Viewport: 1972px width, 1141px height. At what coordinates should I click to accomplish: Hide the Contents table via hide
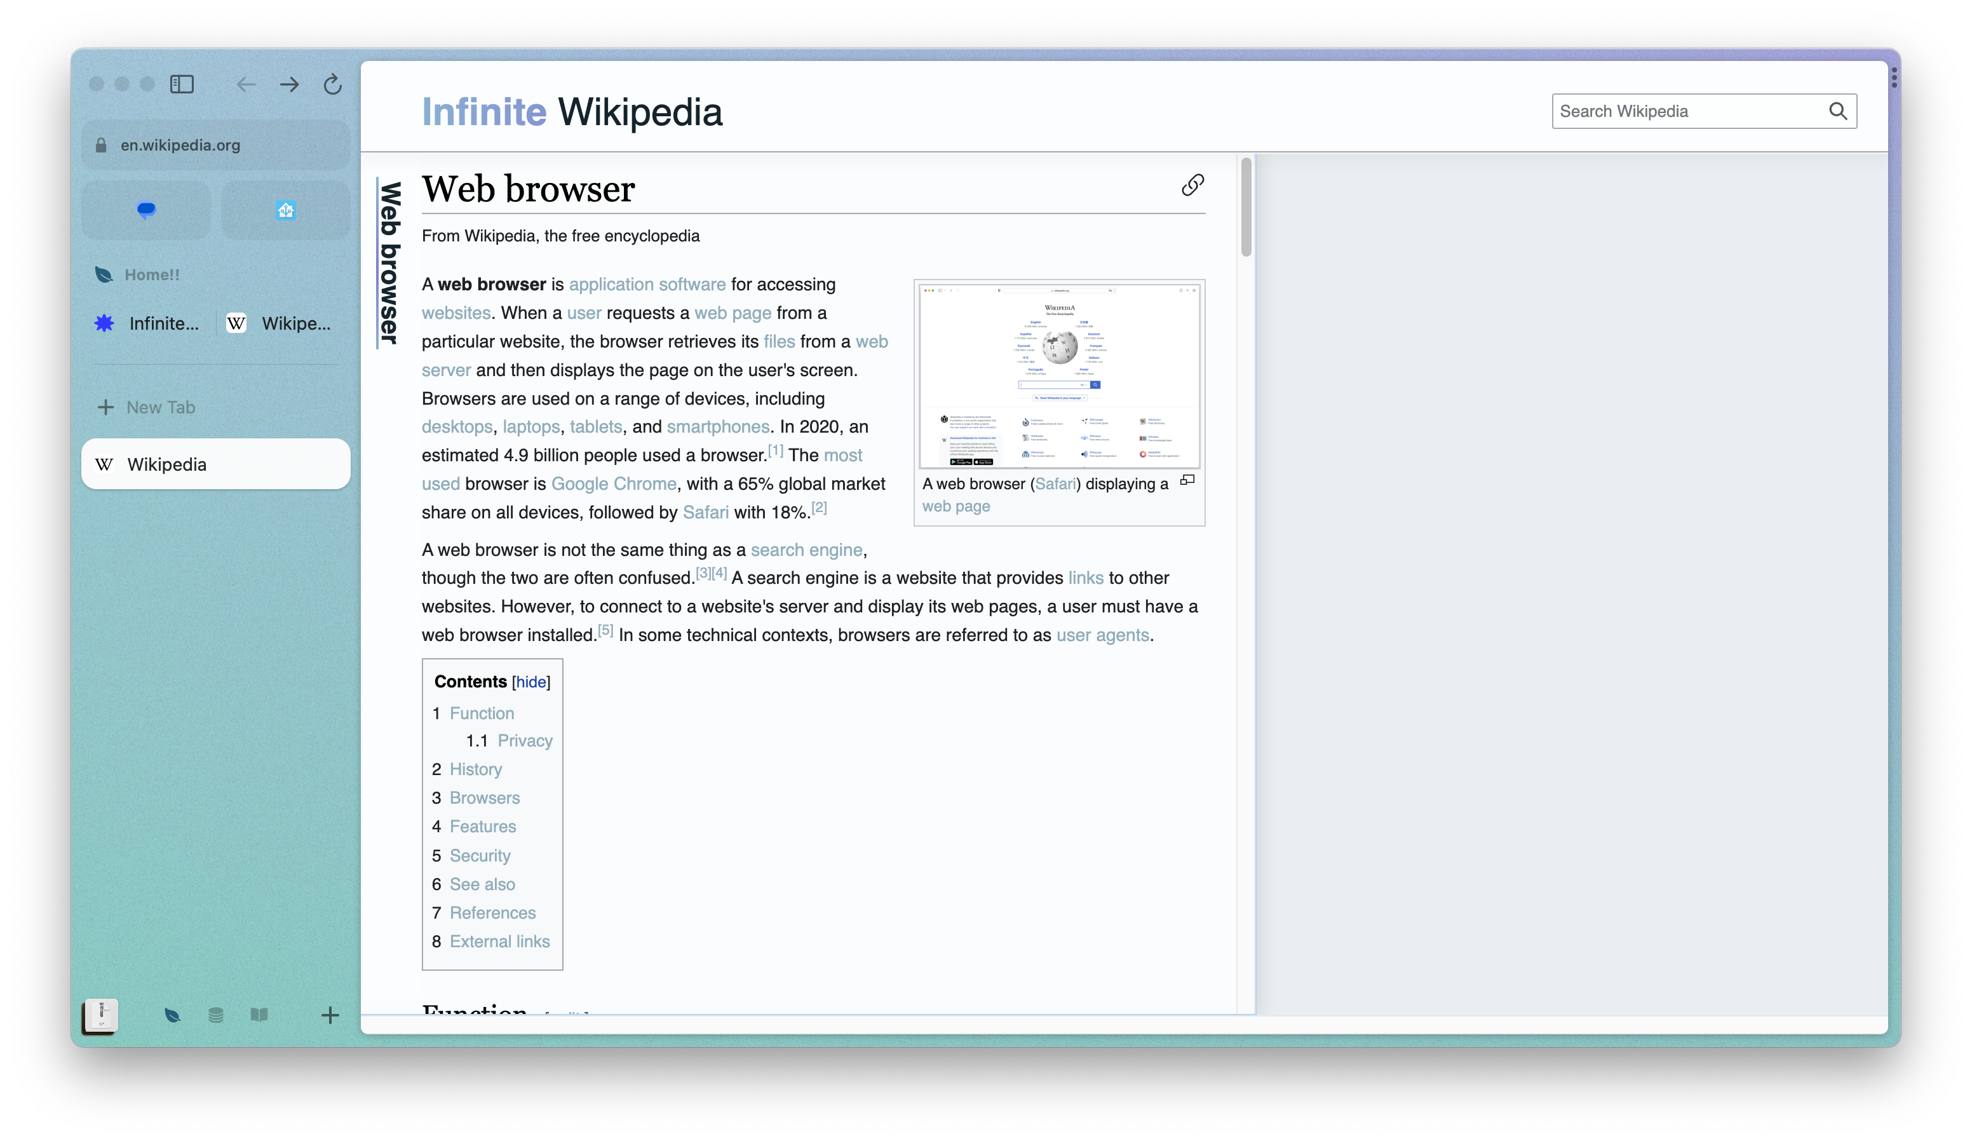531,682
